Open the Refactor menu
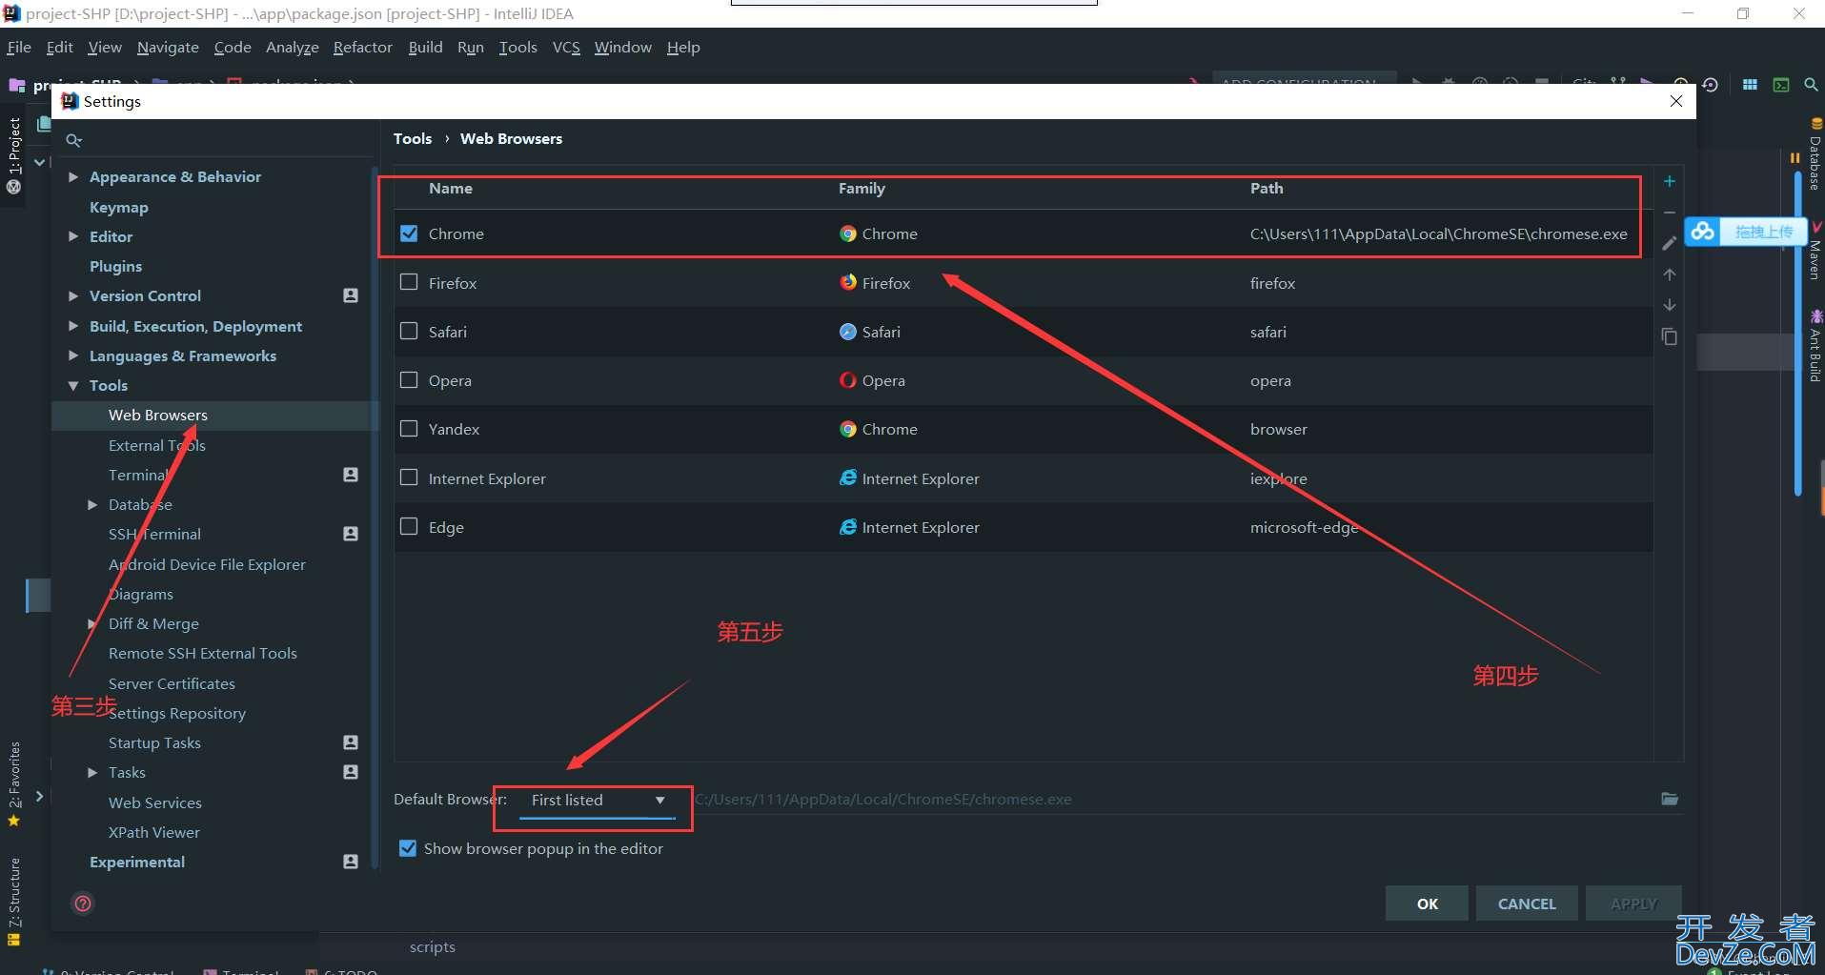Viewport: 1825px width, 975px height. (x=362, y=47)
